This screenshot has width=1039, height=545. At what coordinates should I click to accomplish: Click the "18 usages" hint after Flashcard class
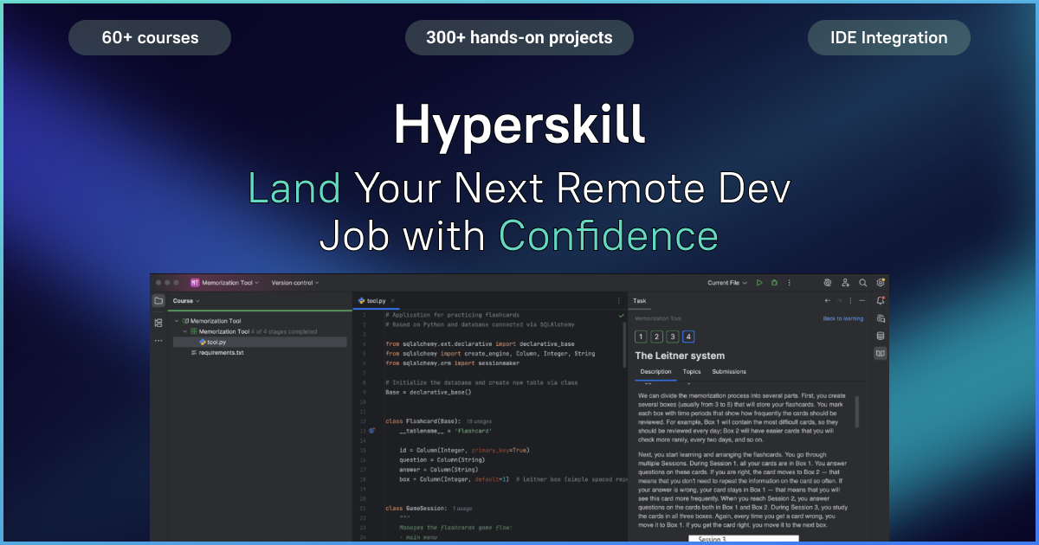(478, 420)
